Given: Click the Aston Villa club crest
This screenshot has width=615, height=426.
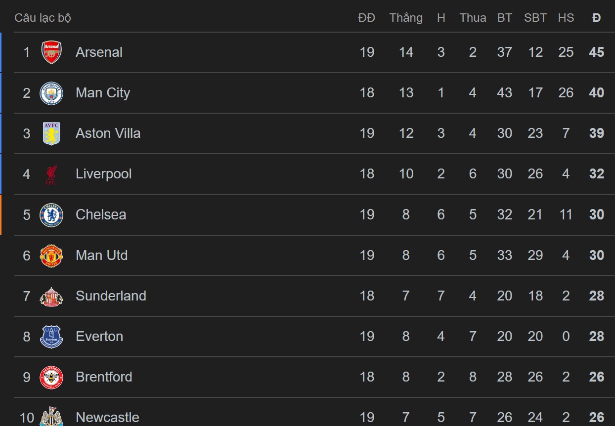Looking at the screenshot, I should click(51, 133).
